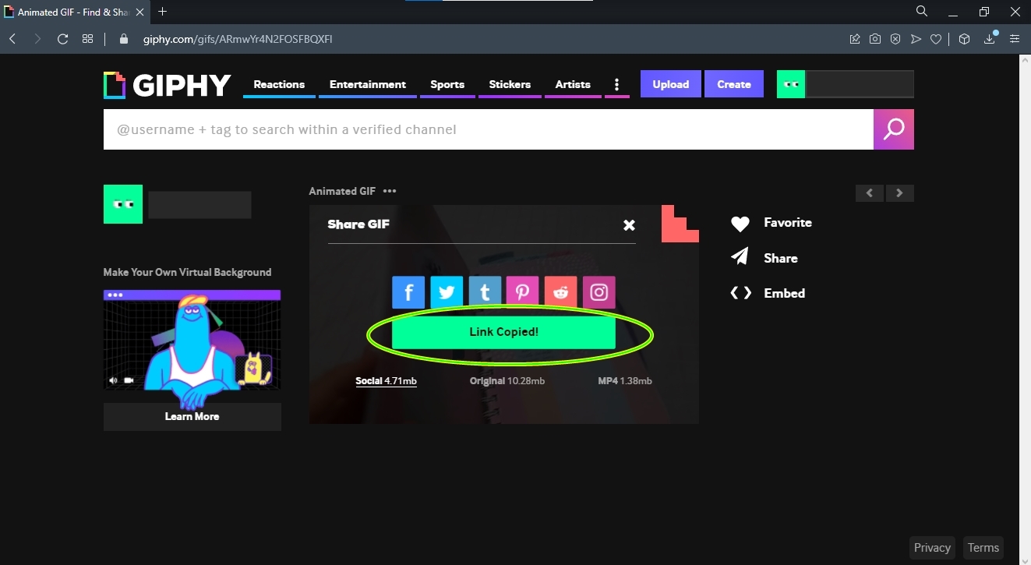This screenshot has height=565, width=1031.
Task: Click the Share paper plane icon
Action: click(x=740, y=257)
